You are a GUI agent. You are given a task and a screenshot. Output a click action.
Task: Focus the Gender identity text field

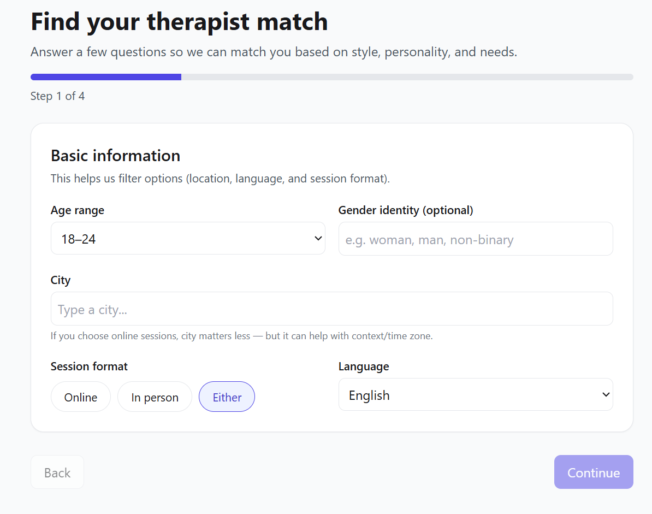(x=475, y=239)
